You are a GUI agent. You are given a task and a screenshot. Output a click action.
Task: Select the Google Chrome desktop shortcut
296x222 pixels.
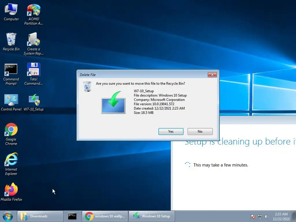coord(11,134)
